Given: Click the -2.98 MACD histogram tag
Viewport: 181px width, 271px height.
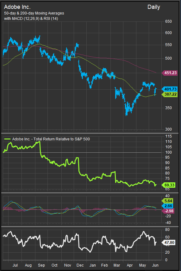Looking at the screenshot, I should pos(168,211).
